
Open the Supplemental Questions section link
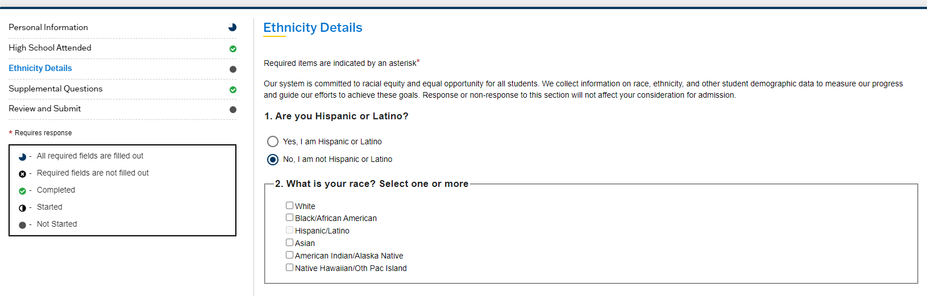click(56, 89)
